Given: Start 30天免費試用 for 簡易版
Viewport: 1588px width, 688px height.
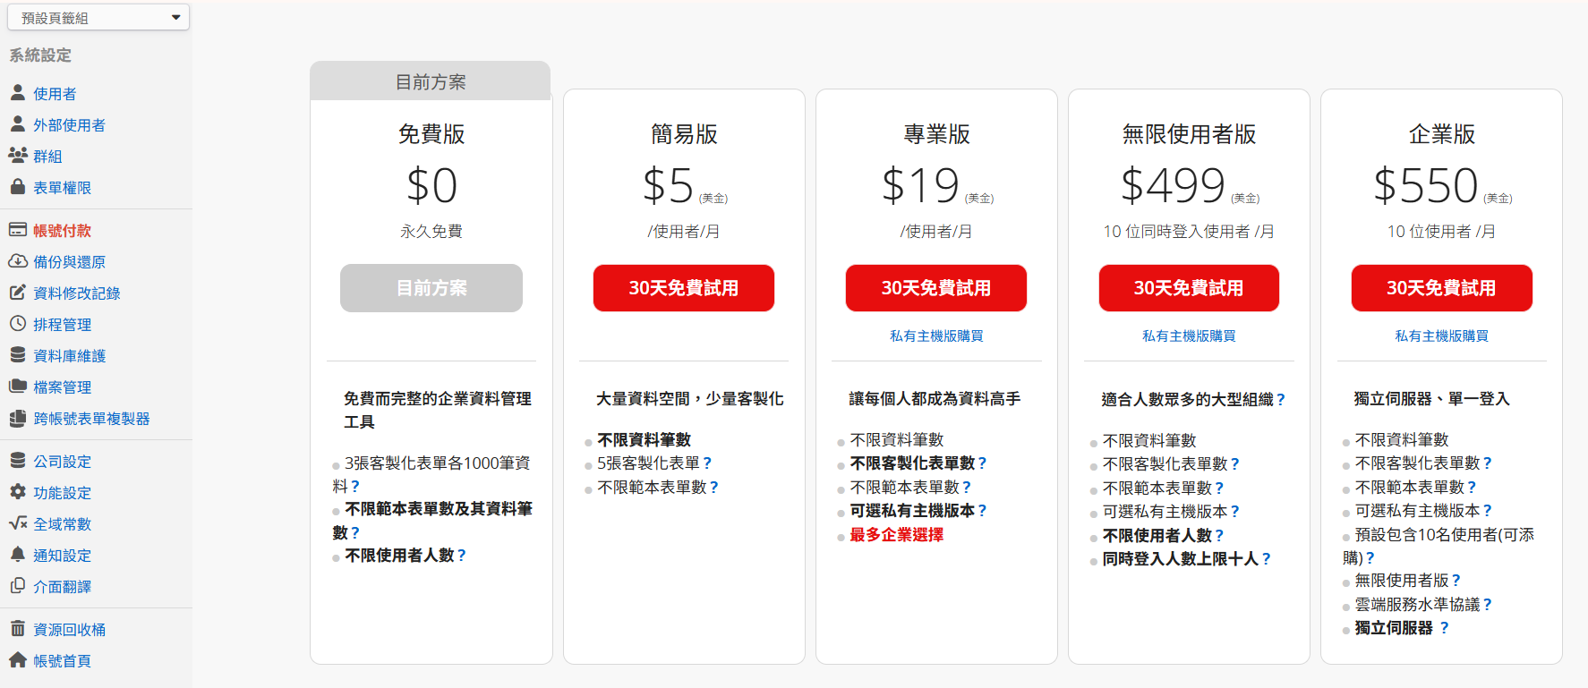Looking at the screenshot, I should point(684,288).
